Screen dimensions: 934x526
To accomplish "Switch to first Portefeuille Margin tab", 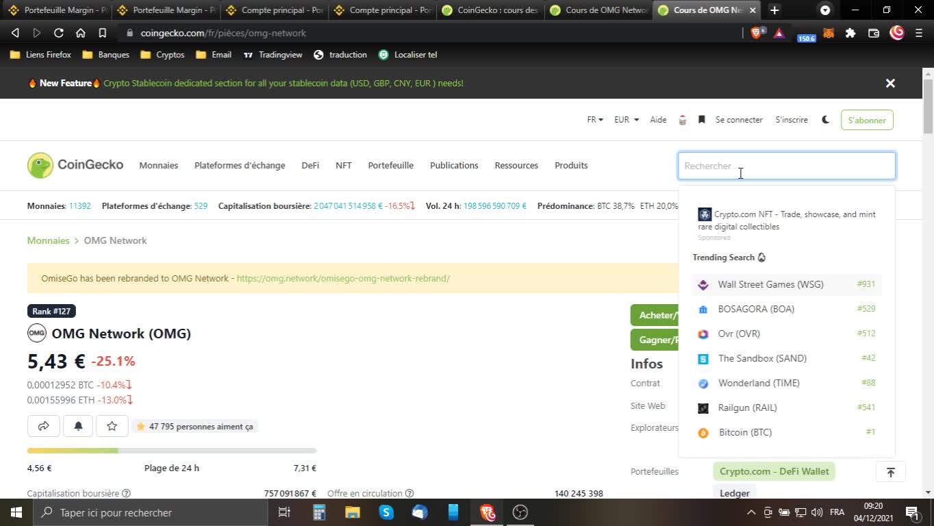I will (x=56, y=10).
